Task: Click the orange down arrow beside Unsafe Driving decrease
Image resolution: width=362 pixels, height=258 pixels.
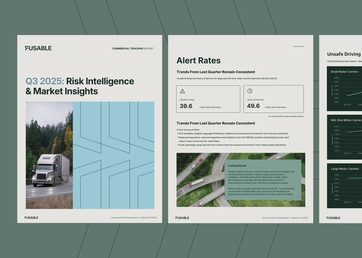Action: point(200,107)
